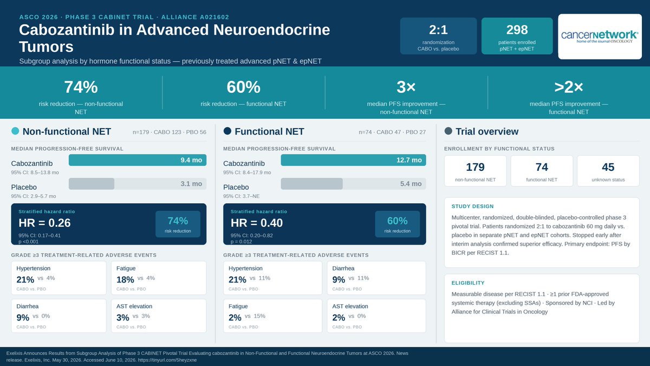
Task: Click the Non-functional NET section heading
Action: [67, 131]
